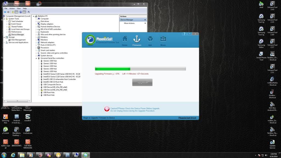Open the Home section in PhoenixSuit
The image size is (281, 158).
coord(125,41)
